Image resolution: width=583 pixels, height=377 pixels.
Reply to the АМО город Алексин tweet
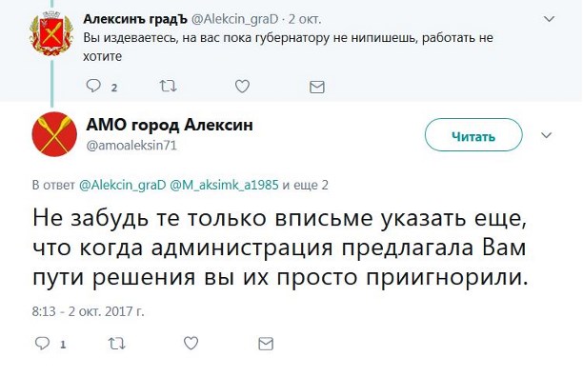coord(42,343)
